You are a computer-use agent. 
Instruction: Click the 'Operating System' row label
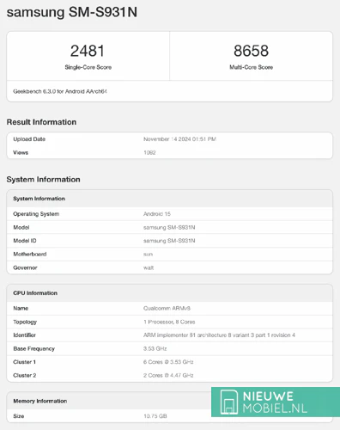click(36, 214)
